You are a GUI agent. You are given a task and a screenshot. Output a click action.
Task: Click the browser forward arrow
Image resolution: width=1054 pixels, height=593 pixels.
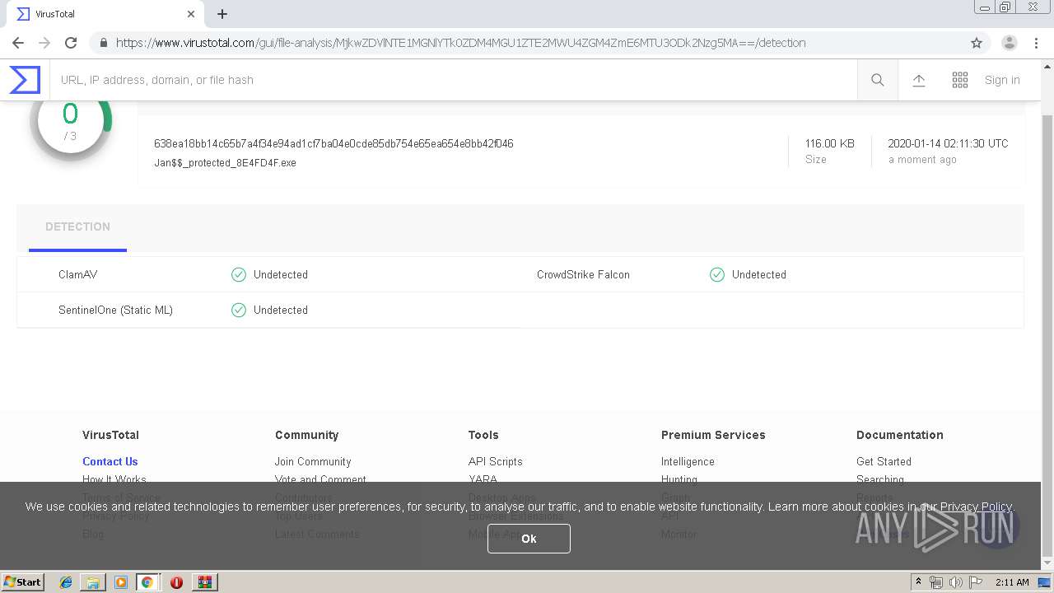pyautogui.click(x=44, y=43)
